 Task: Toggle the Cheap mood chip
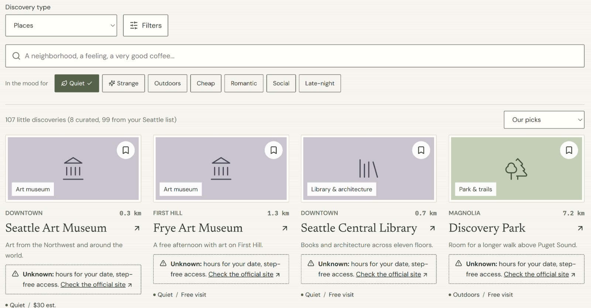(x=206, y=83)
